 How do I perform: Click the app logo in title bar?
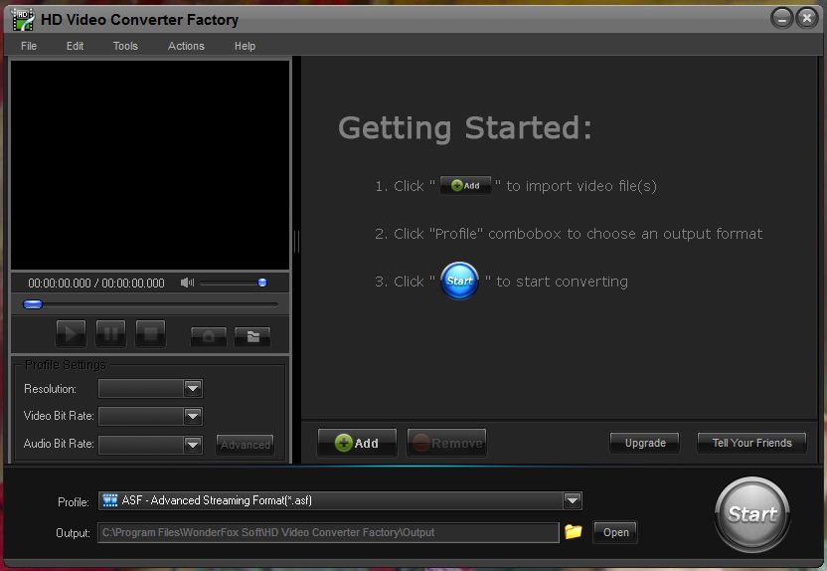[x=22, y=19]
